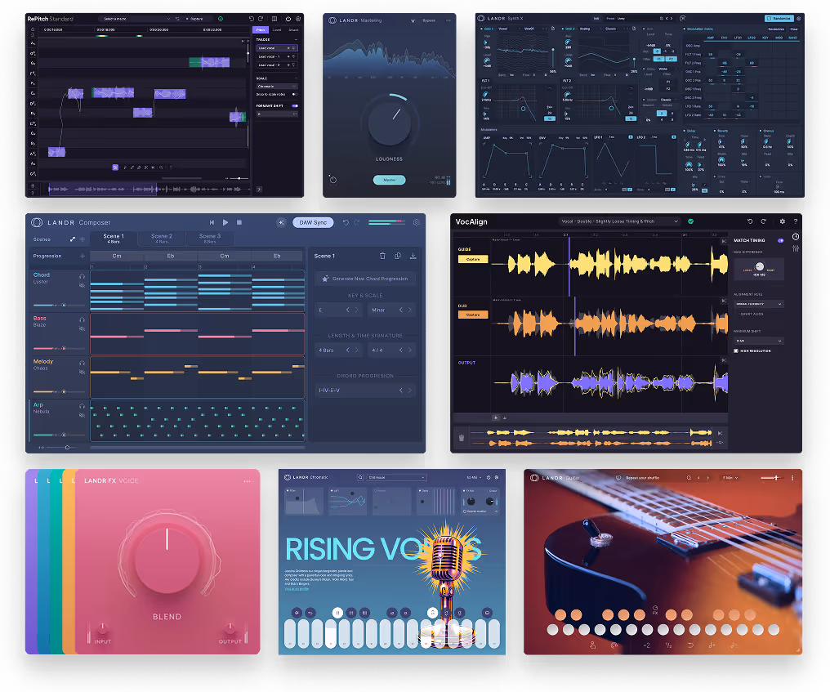Select the Scene 1 tab
Screen dimensions: 830x692
[114, 239]
